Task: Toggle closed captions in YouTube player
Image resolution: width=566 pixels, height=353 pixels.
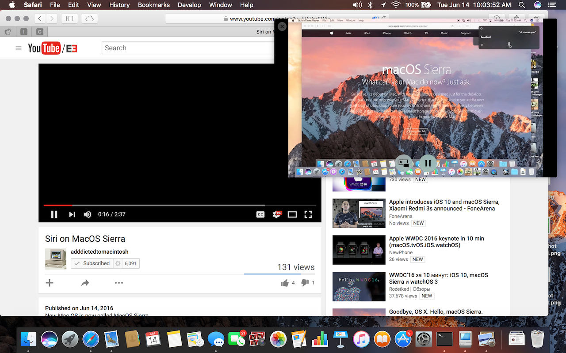Action: tap(260, 214)
